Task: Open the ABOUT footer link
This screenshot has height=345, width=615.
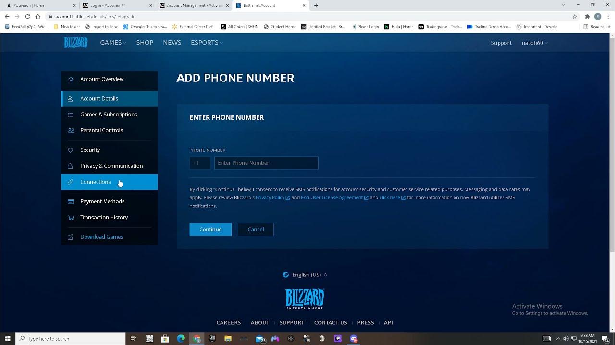Action: [260, 322]
